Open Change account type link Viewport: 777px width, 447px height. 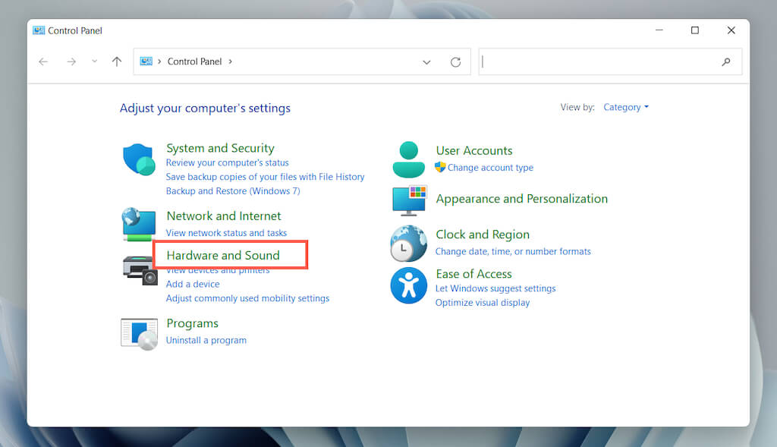point(490,168)
